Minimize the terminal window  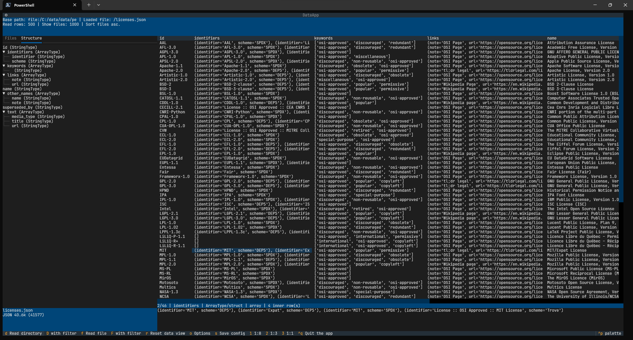pyautogui.click(x=595, y=5)
